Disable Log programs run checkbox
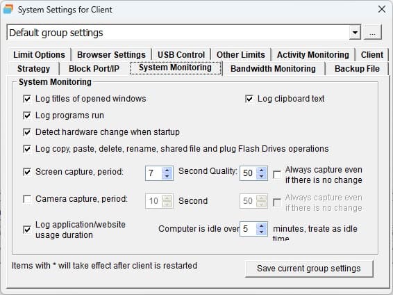 pos(27,115)
